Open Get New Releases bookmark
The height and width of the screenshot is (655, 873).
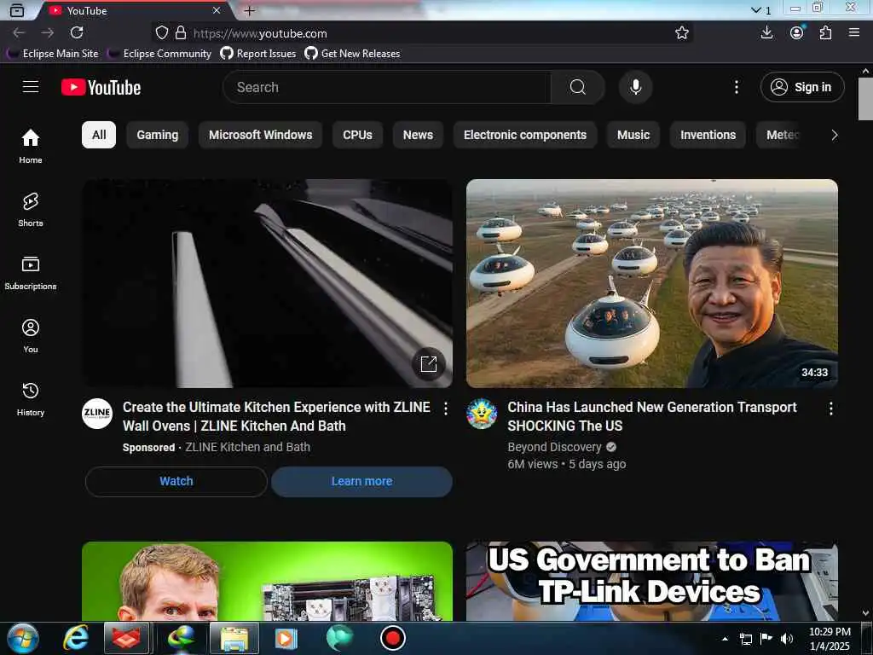(x=352, y=54)
